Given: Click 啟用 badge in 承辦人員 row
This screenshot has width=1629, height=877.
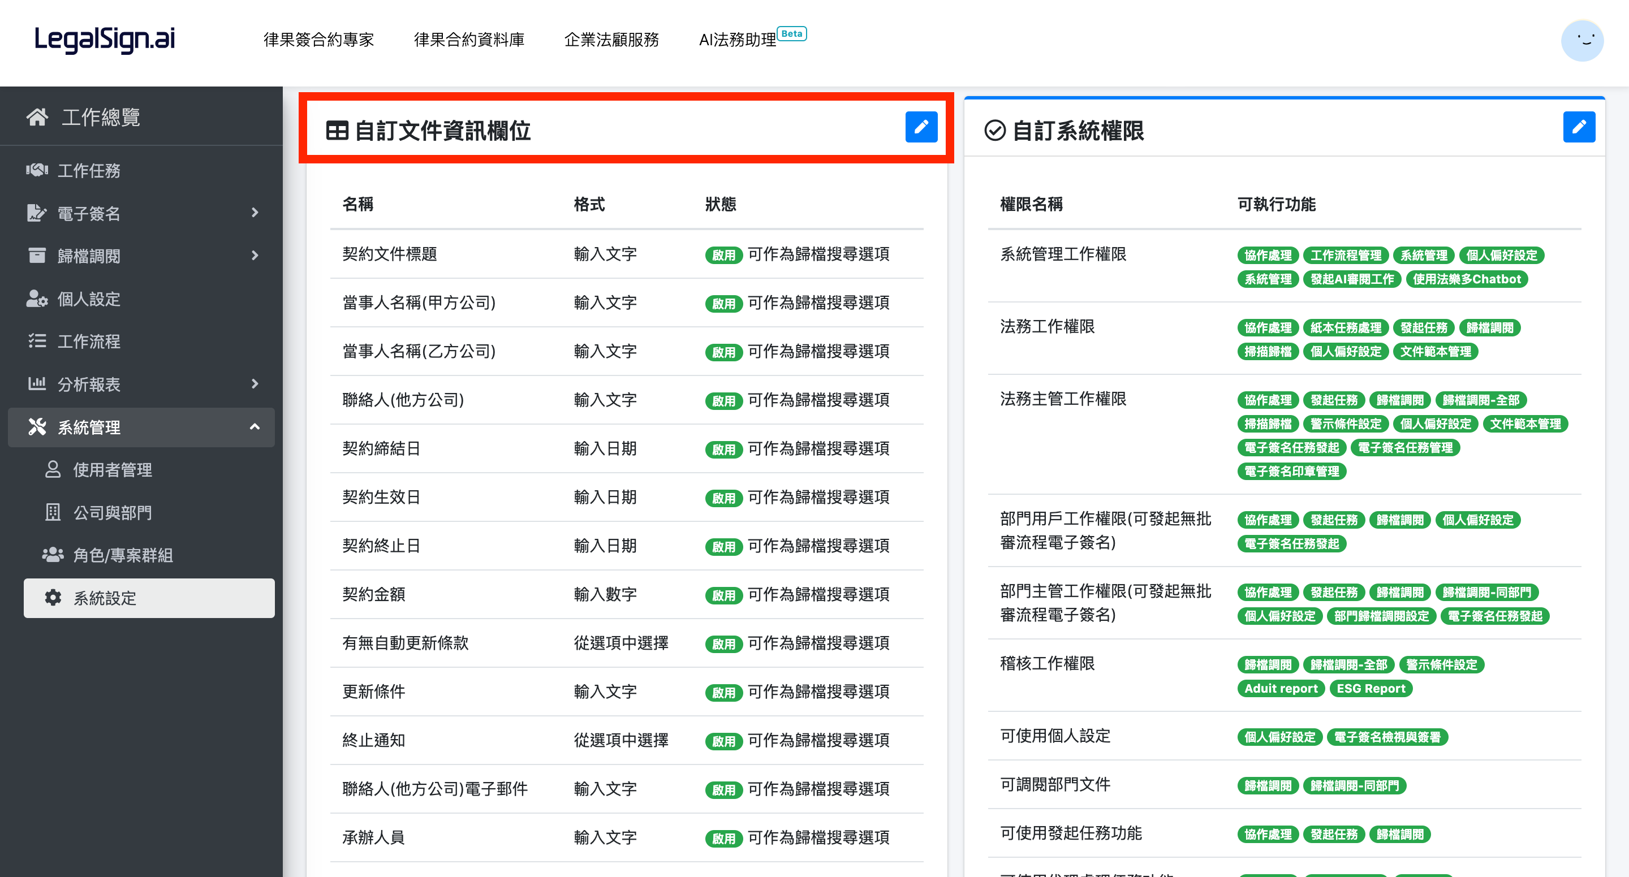Looking at the screenshot, I should click(x=723, y=839).
